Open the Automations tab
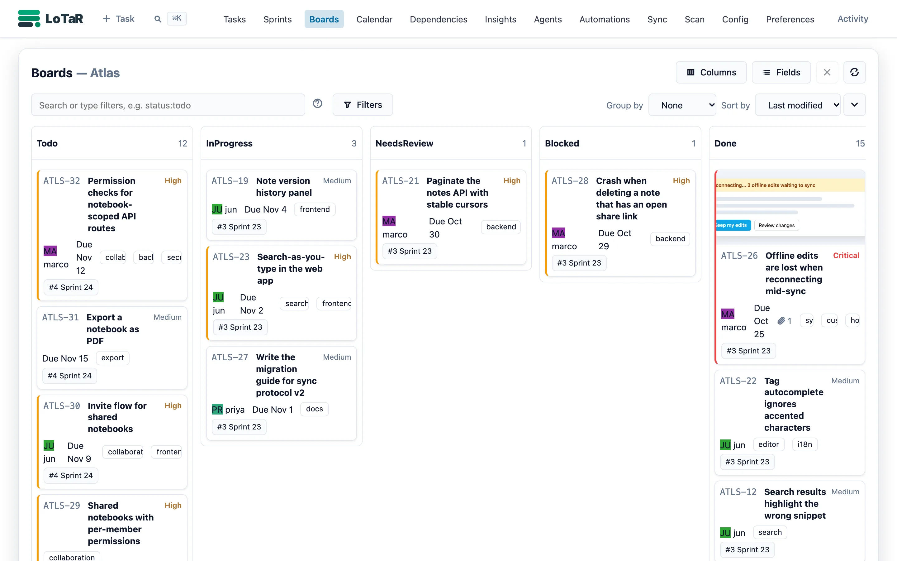The height and width of the screenshot is (561, 897). (604, 19)
